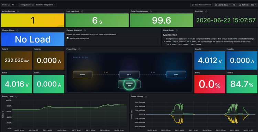Click the Charge Status panel title
This screenshot has height=132, width=258.
(x=8, y=30)
